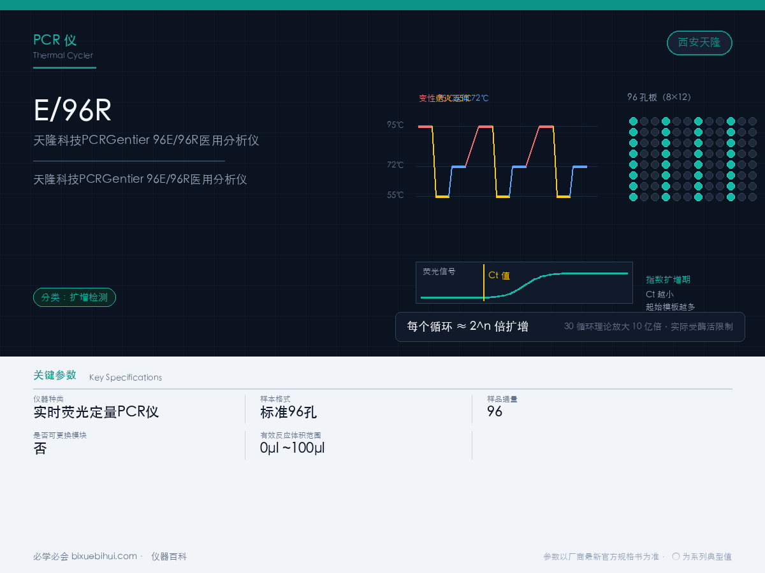Image resolution: width=765 pixels, height=573 pixels.
Task: Click the bottom-right grey well of the plate
Action: [752, 197]
